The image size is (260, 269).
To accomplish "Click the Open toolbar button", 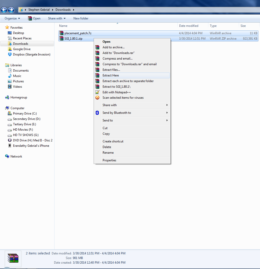I will 34,18.
